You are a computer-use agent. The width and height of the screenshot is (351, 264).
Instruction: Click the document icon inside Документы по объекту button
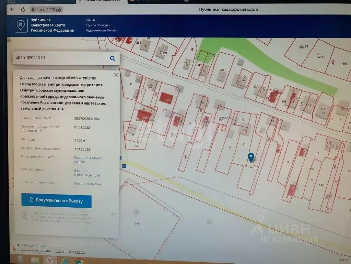32,200
